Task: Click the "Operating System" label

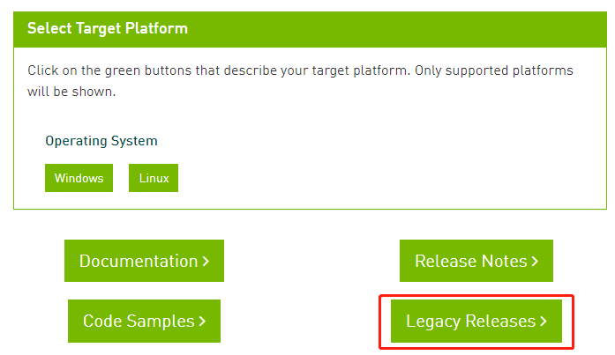Action: (101, 141)
